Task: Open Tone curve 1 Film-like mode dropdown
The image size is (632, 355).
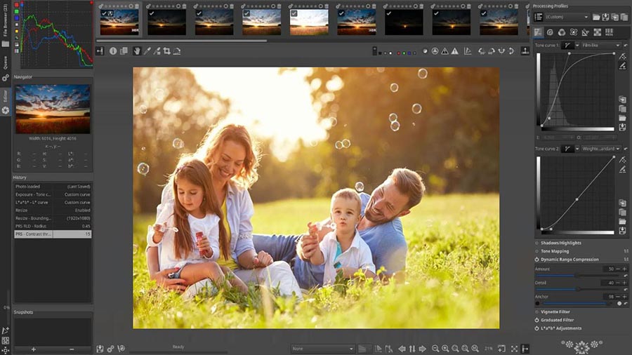Action: click(x=601, y=45)
